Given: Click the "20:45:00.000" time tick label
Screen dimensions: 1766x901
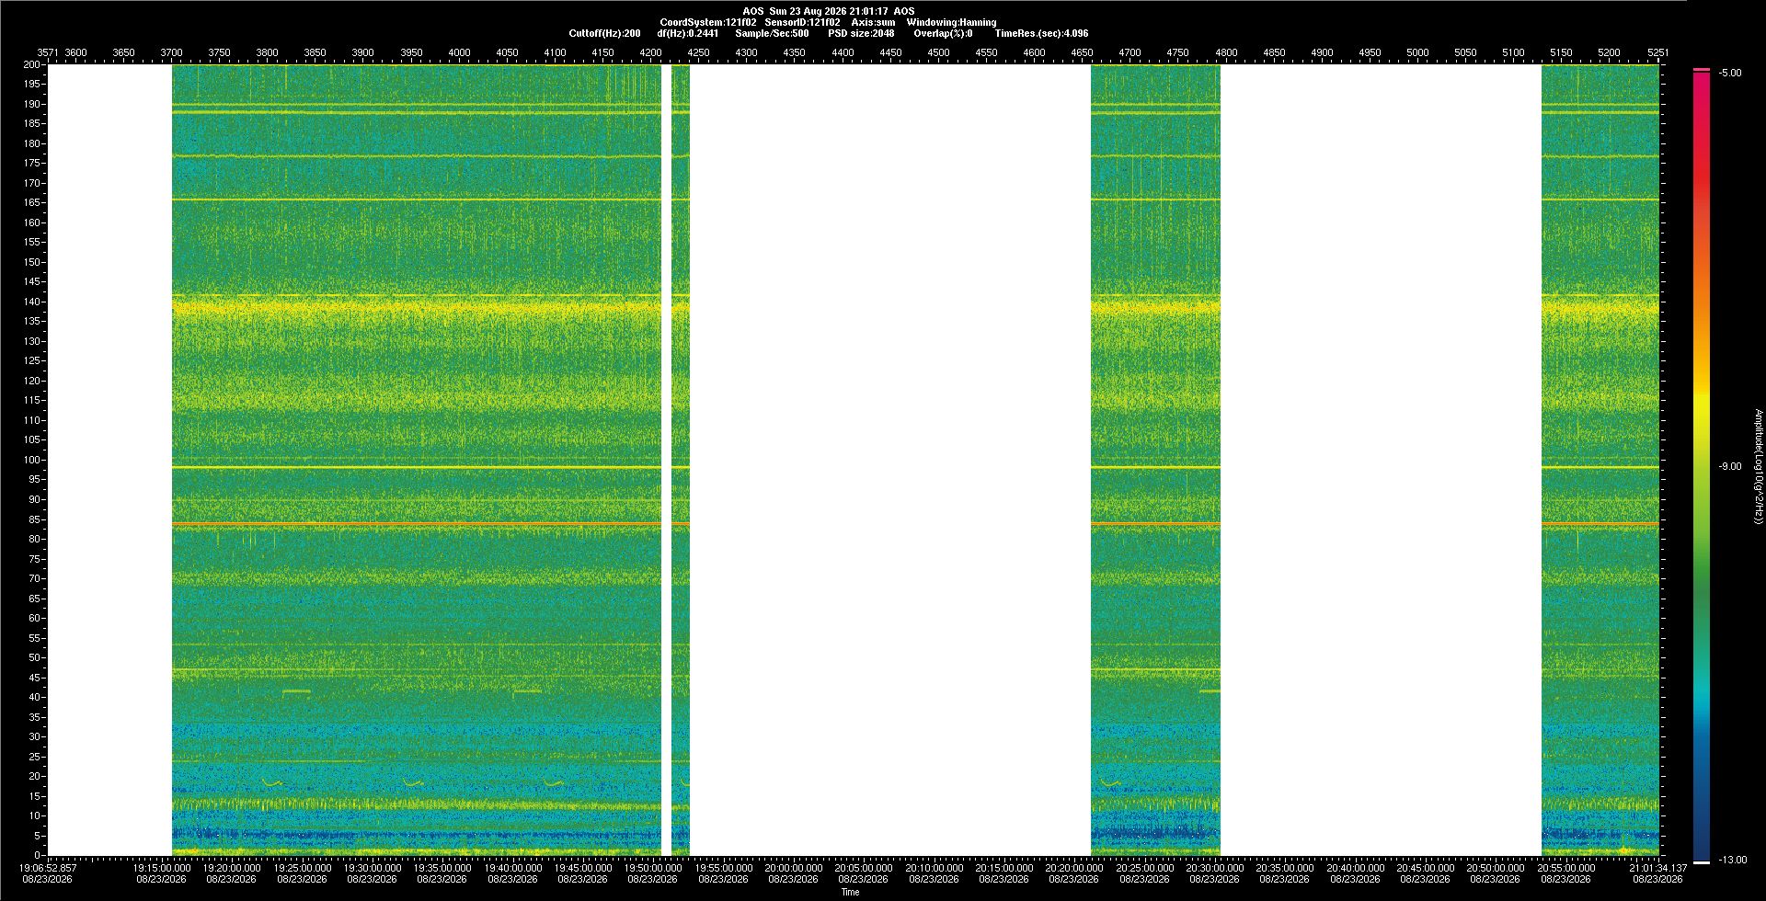Looking at the screenshot, I should [x=1426, y=867].
